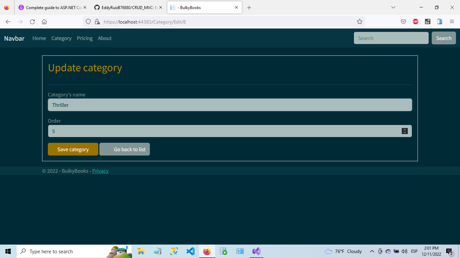Viewport: 460px width, 258px height.
Task: Follow the Privacy link in the footer
Action: tap(100, 171)
